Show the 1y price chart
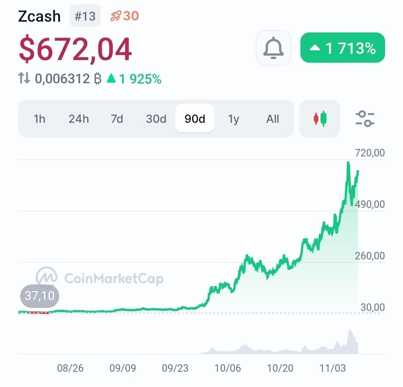 (234, 119)
